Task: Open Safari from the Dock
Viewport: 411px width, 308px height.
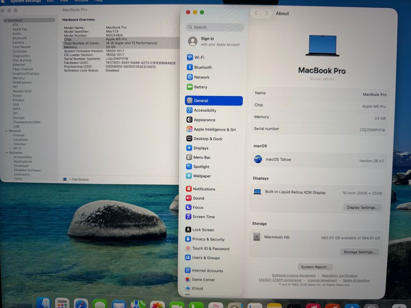Action: pyautogui.click(x=81, y=303)
